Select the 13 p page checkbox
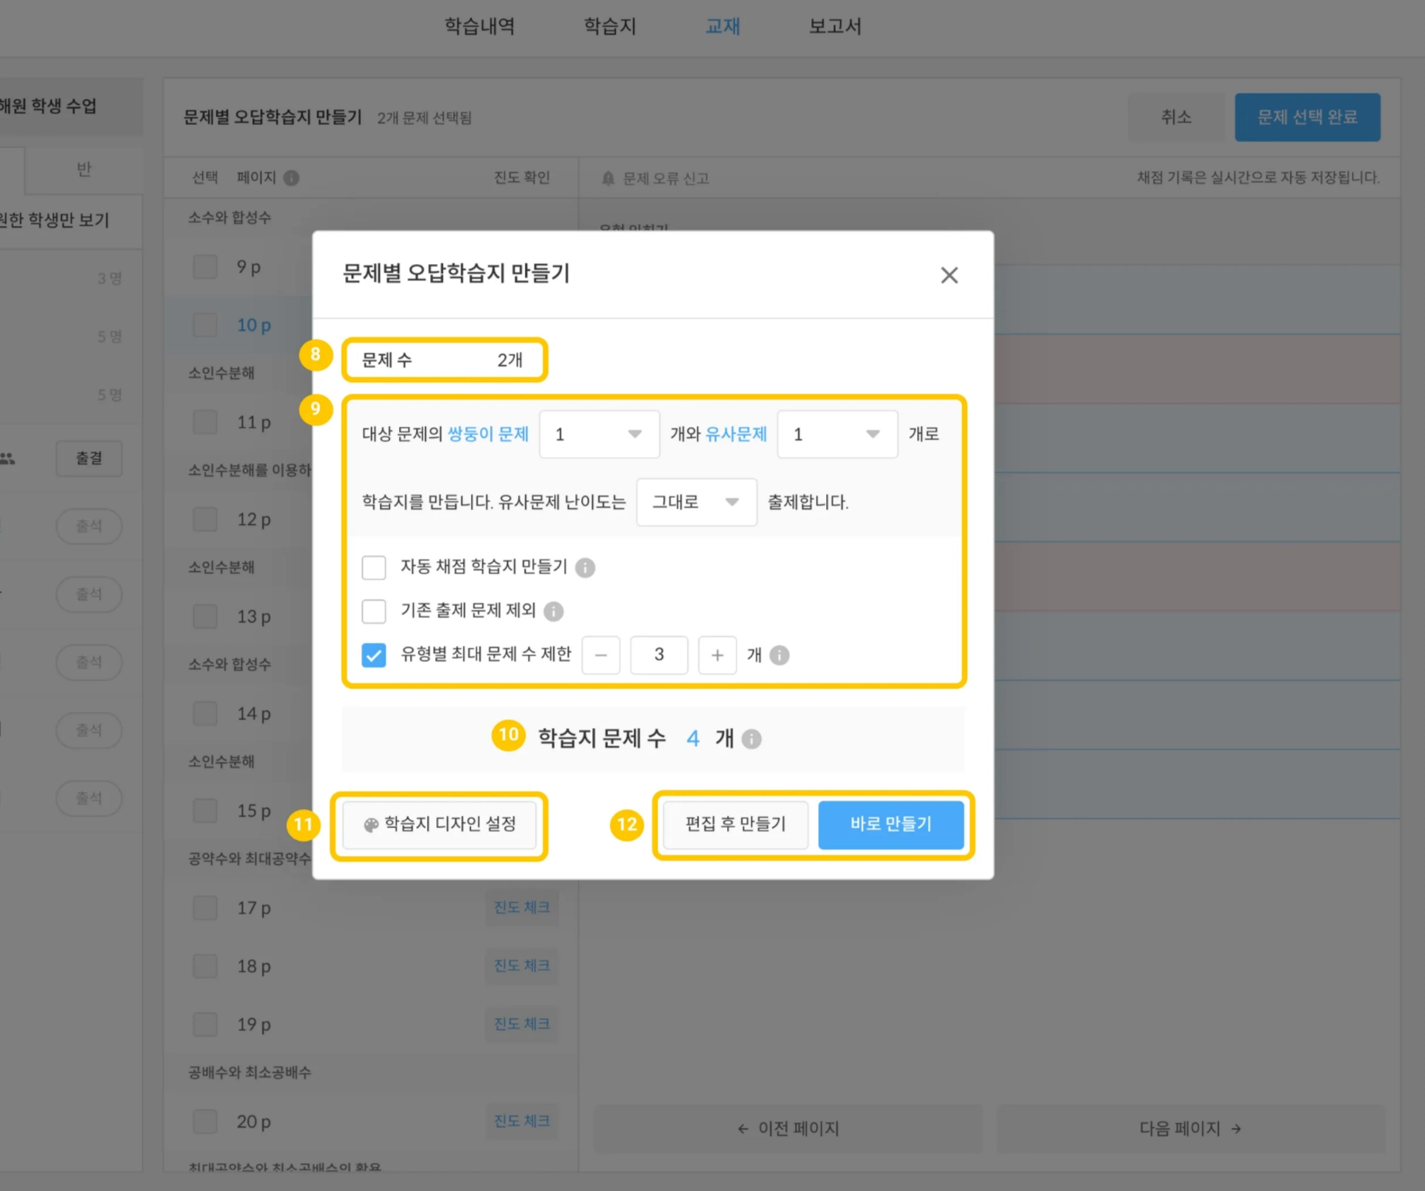 [x=205, y=617]
